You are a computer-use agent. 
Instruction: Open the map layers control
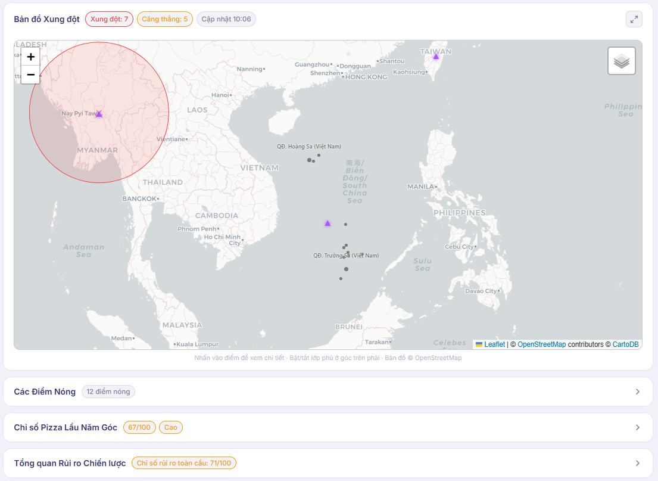coord(621,61)
